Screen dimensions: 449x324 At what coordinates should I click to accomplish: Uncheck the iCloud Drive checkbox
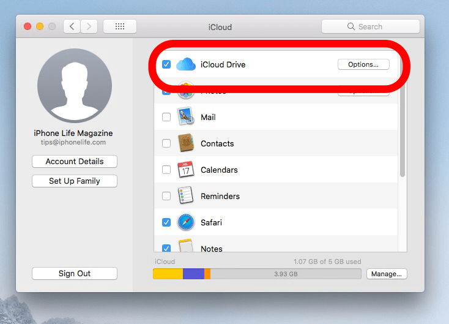[x=166, y=64]
